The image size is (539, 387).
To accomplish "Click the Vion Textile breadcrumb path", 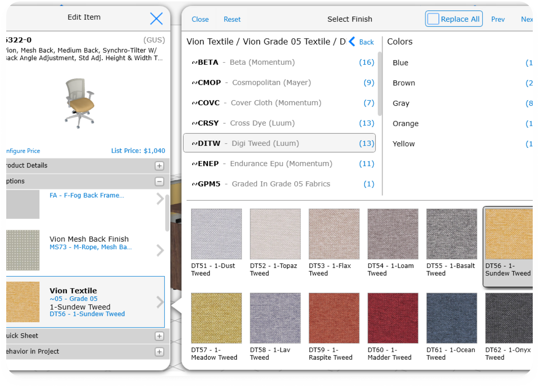I will pos(266,42).
